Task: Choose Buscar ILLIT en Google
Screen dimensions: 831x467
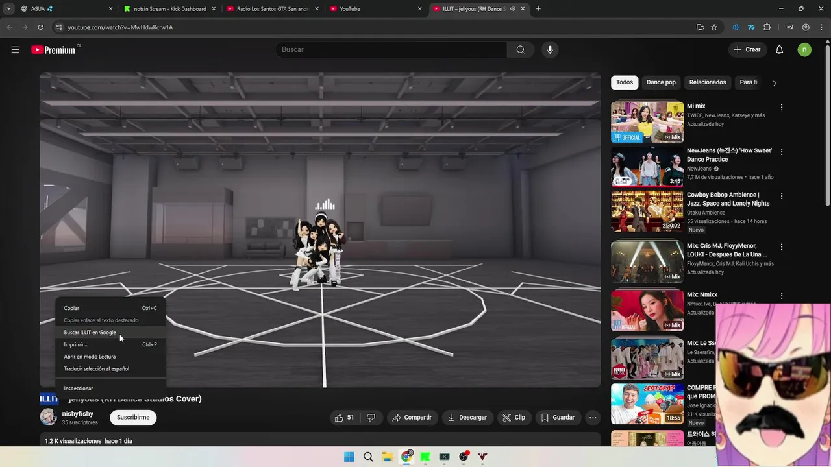Action: click(110, 333)
